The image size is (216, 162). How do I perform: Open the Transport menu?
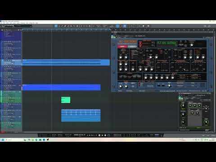tap(23, 23)
